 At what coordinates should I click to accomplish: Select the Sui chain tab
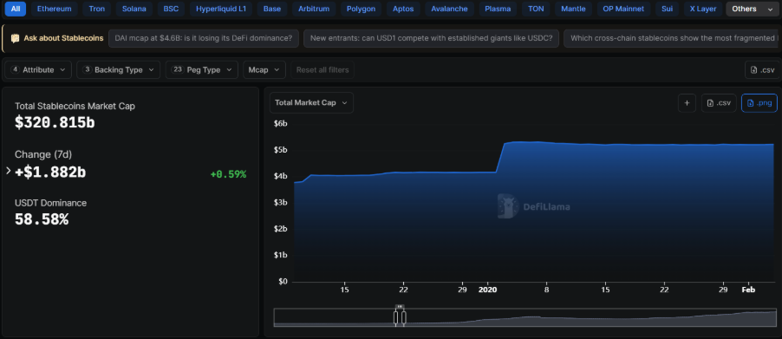pos(667,9)
